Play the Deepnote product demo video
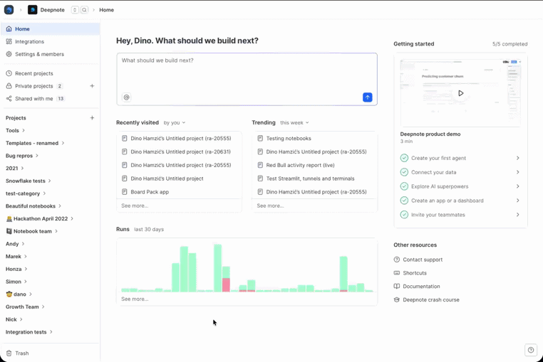Viewport: 543px width, 362px height. 460,93
